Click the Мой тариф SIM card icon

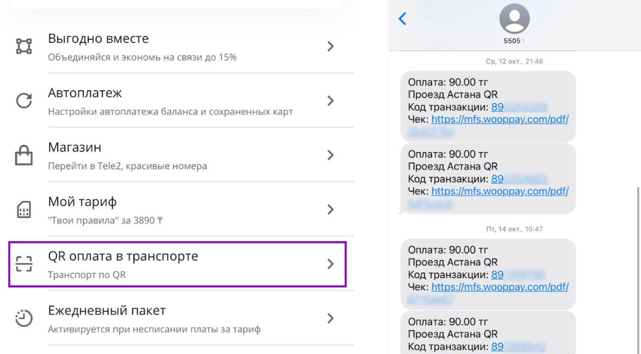coord(24,210)
